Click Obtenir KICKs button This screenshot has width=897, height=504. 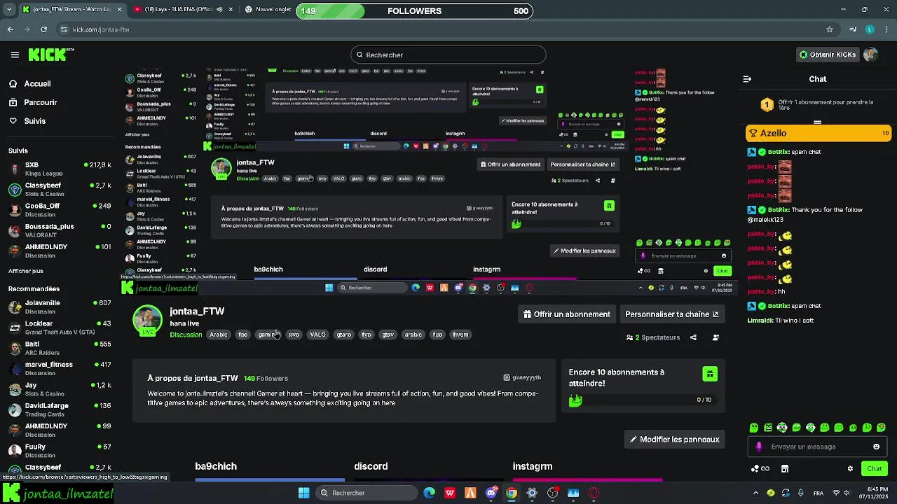click(x=828, y=55)
